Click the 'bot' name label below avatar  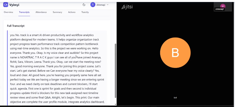click(x=175, y=98)
